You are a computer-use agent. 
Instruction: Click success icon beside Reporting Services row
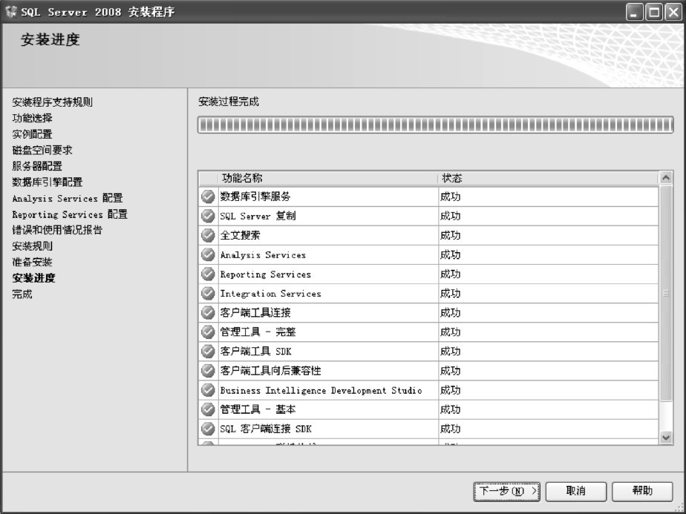[208, 274]
